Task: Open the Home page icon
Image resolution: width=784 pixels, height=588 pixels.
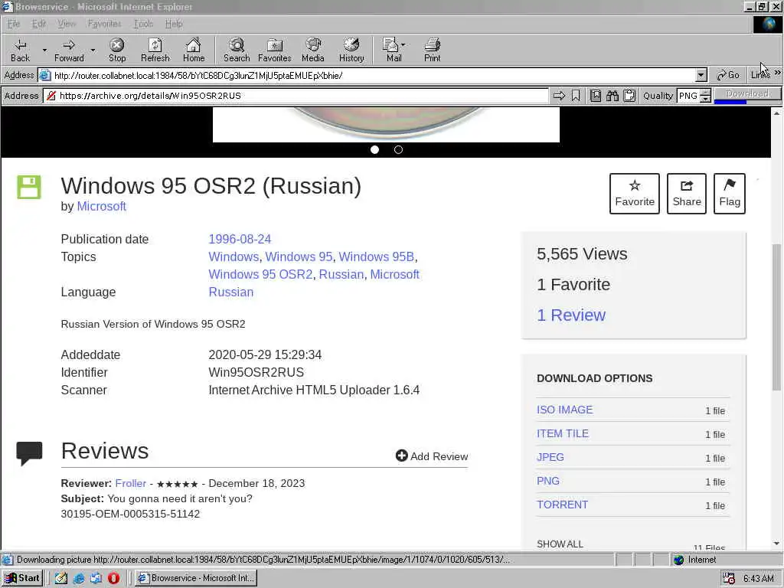Action: click(194, 50)
